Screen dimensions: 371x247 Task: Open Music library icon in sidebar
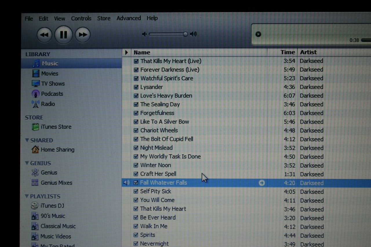coord(36,63)
